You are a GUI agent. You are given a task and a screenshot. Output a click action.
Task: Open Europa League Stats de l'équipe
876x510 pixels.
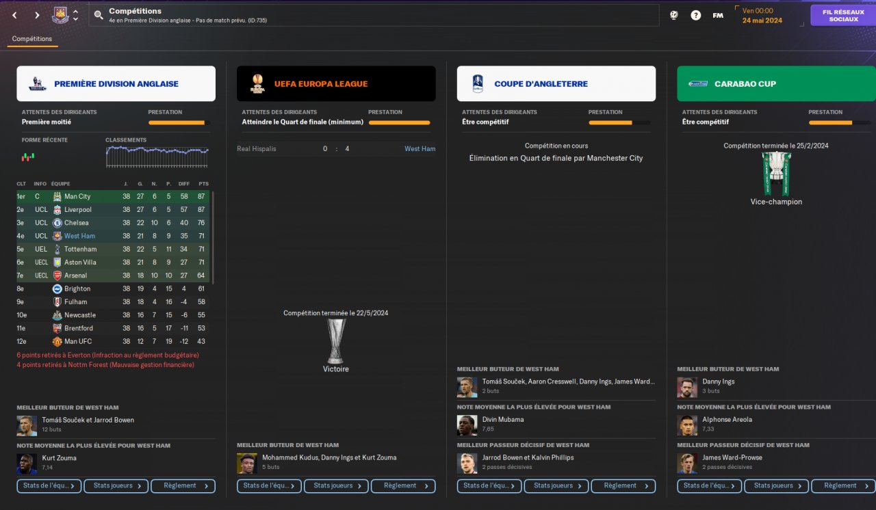click(x=269, y=486)
